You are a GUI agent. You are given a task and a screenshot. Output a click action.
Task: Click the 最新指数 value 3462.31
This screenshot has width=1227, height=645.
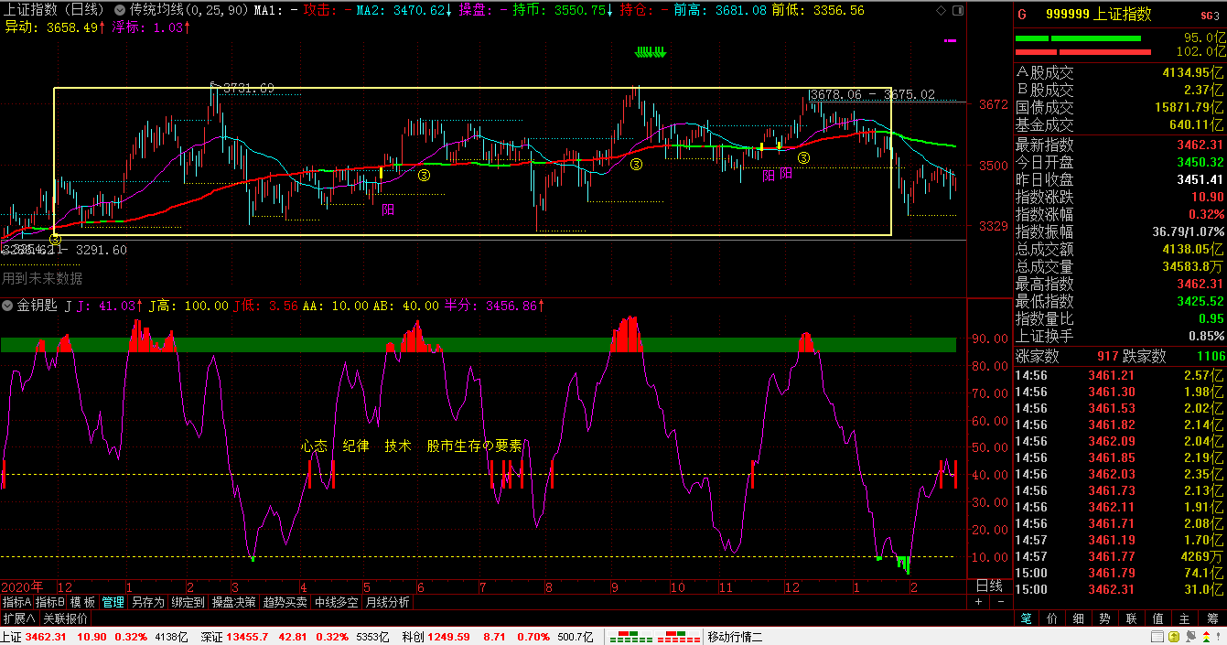click(x=1200, y=145)
